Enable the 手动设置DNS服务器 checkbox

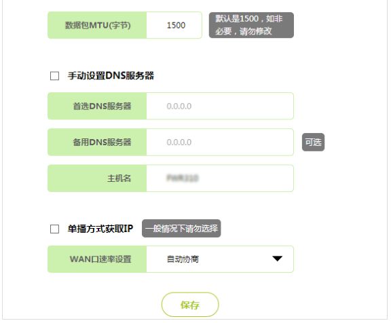pos(54,76)
